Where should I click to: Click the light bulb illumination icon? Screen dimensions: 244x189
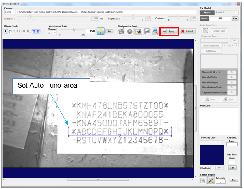(x=100, y=31)
